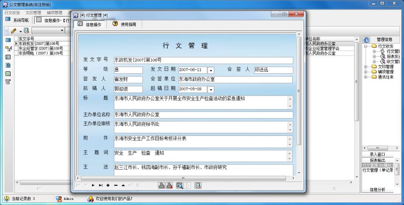Switch to the 使用指南 tab
This screenshot has height=205, width=404.
[x=125, y=24]
